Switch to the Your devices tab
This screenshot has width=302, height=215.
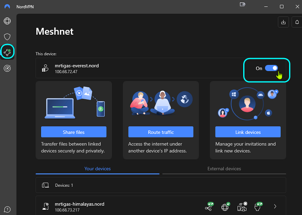97,169
